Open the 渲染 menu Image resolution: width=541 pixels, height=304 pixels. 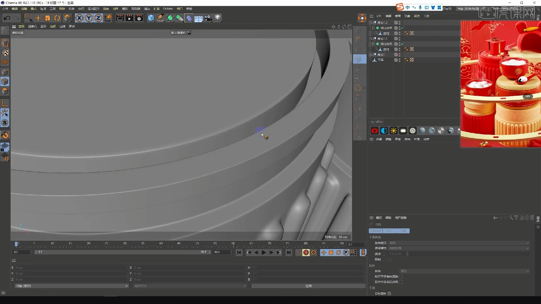pyautogui.click(x=147, y=9)
